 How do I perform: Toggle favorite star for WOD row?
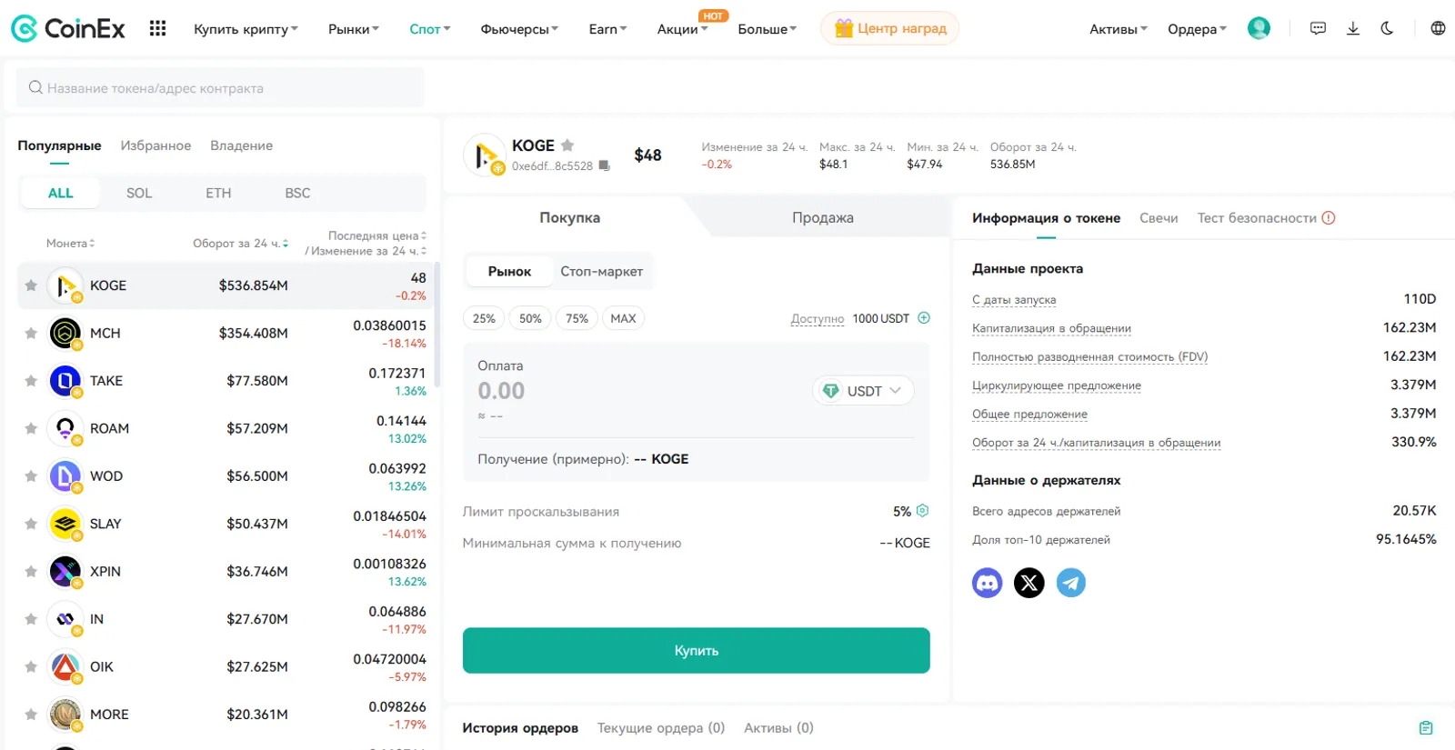tap(31, 476)
